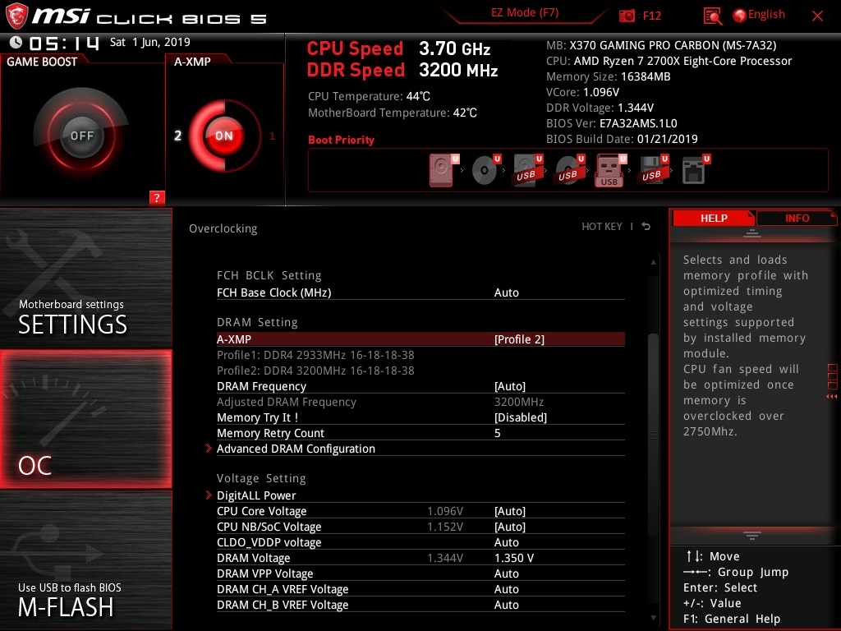Close the BIOS with the red X
Viewport: 841px width, 631px height.
click(817, 16)
